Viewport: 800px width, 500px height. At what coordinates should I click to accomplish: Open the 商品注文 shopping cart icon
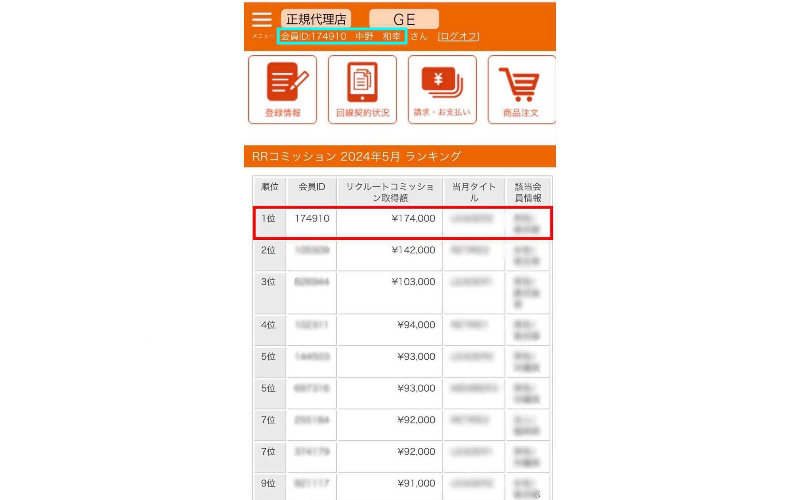point(522,90)
